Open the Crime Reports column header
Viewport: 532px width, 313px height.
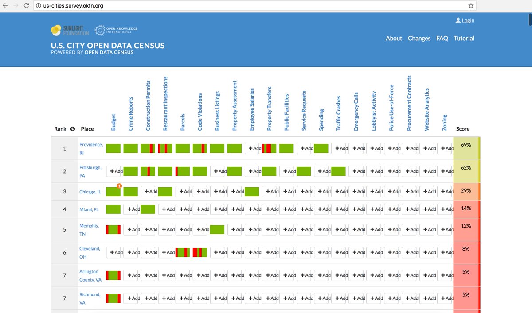tap(131, 114)
